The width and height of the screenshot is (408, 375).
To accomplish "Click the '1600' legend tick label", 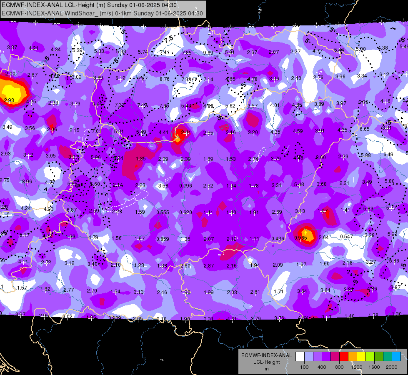I will click(374, 367).
